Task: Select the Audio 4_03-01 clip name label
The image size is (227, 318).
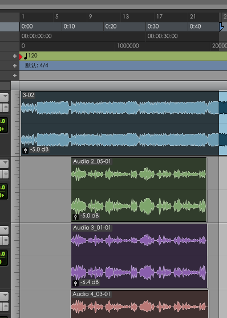Action: point(91,294)
